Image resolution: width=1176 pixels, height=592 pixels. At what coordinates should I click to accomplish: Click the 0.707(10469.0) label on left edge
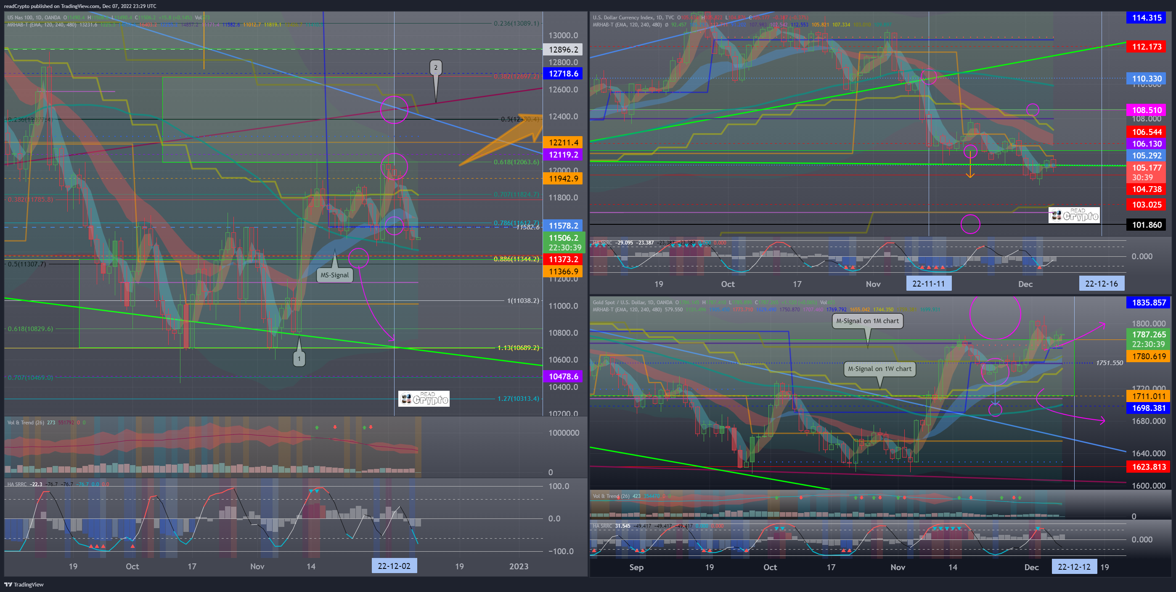click(30, 377)
